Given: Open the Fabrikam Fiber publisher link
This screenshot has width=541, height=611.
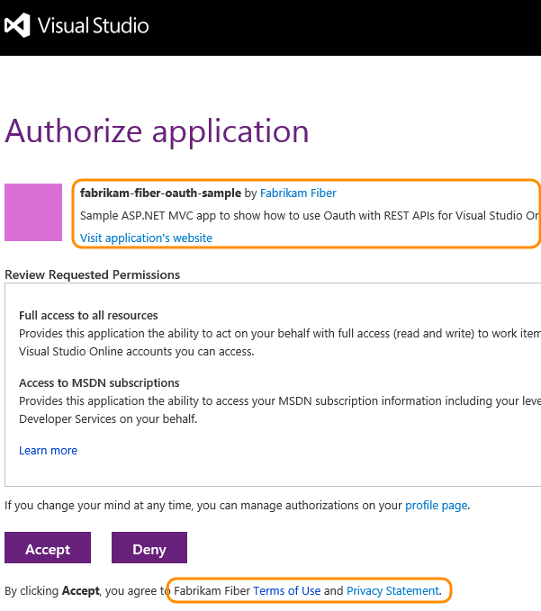Looking at the screenshot, I should [x=298, y=193].
